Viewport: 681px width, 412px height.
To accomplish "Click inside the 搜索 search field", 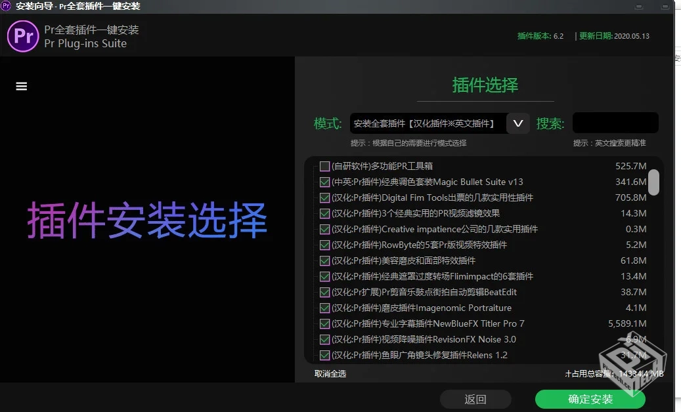I will click(x=615, y=123).
